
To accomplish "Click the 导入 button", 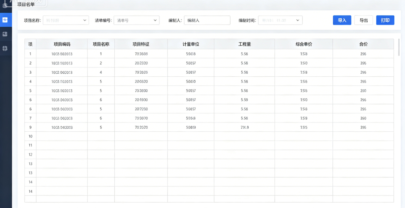I will (342, 20).
